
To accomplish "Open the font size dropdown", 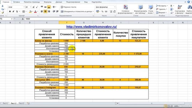I will point(31,7).
